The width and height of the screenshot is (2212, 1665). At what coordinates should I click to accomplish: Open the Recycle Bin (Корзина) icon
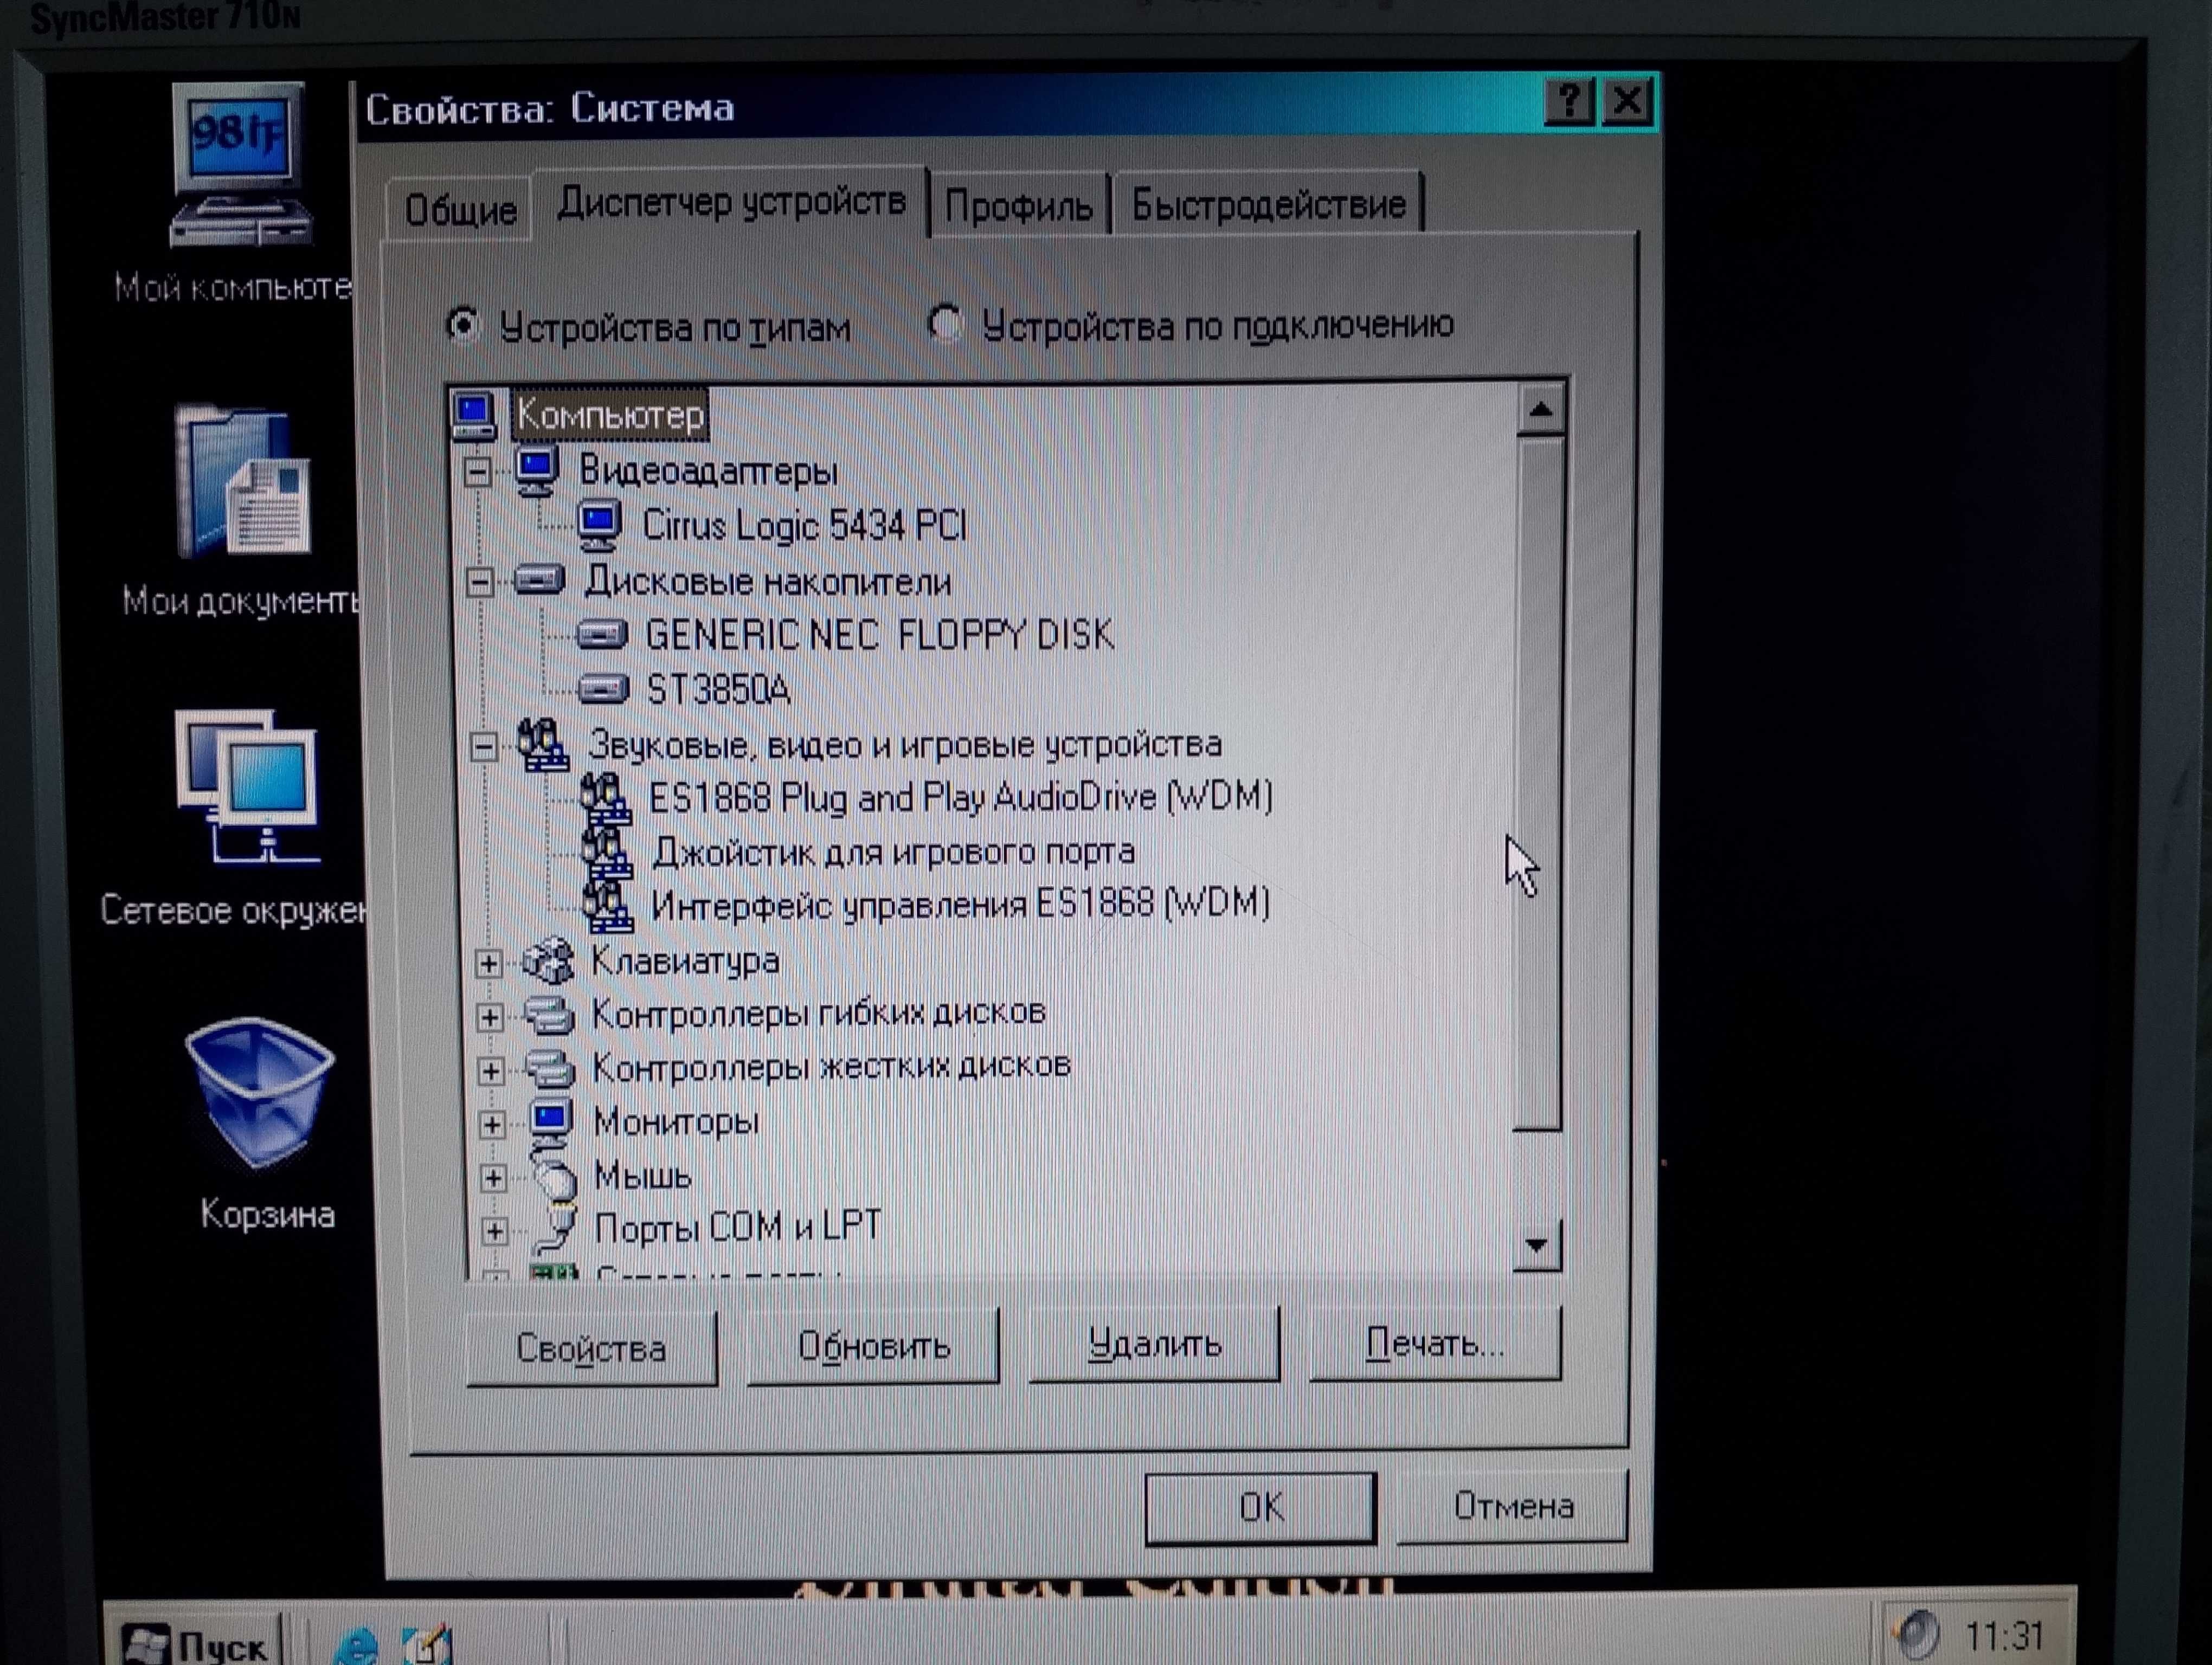click(x=260, y=1093)
